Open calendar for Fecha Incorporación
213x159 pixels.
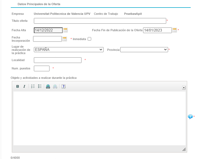pyautogui.click(x=65, y=39)
